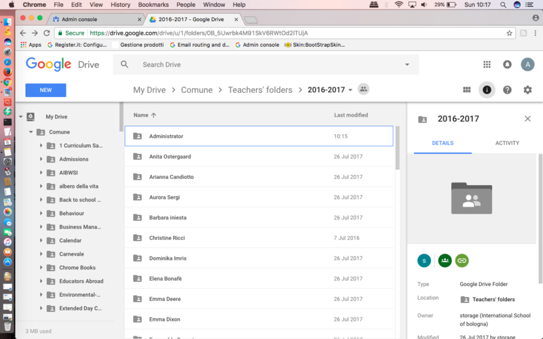543x339 pixels.
Task: Expand the Educators Abroad folder
Action: pos(41,281)
